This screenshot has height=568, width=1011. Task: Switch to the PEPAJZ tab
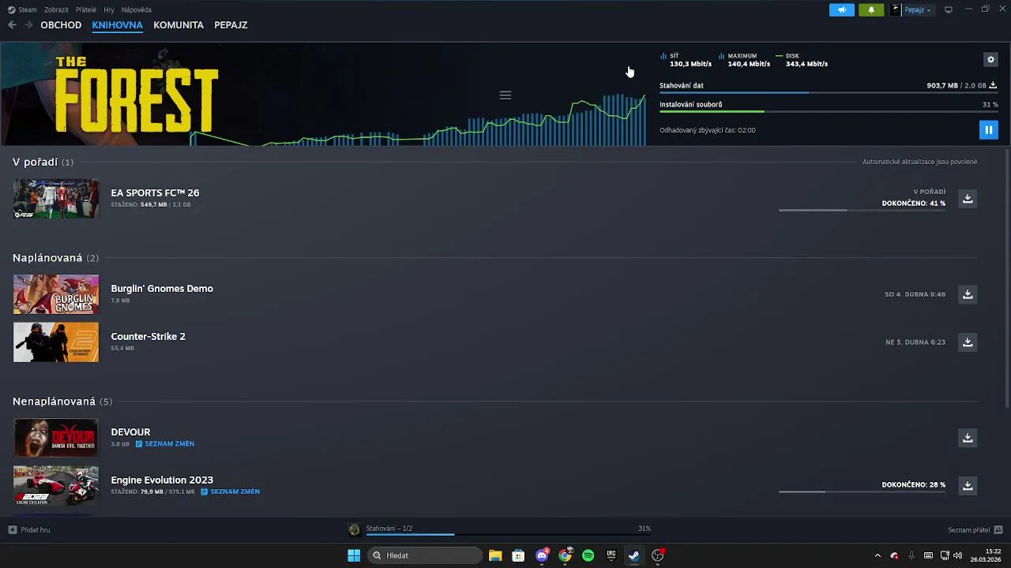231,24
